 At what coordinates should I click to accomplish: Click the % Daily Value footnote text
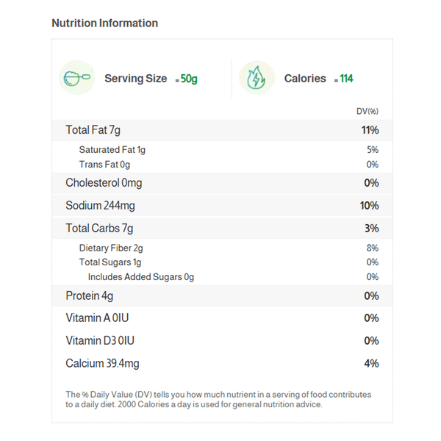pyautogui.click(x=218, y=399)
